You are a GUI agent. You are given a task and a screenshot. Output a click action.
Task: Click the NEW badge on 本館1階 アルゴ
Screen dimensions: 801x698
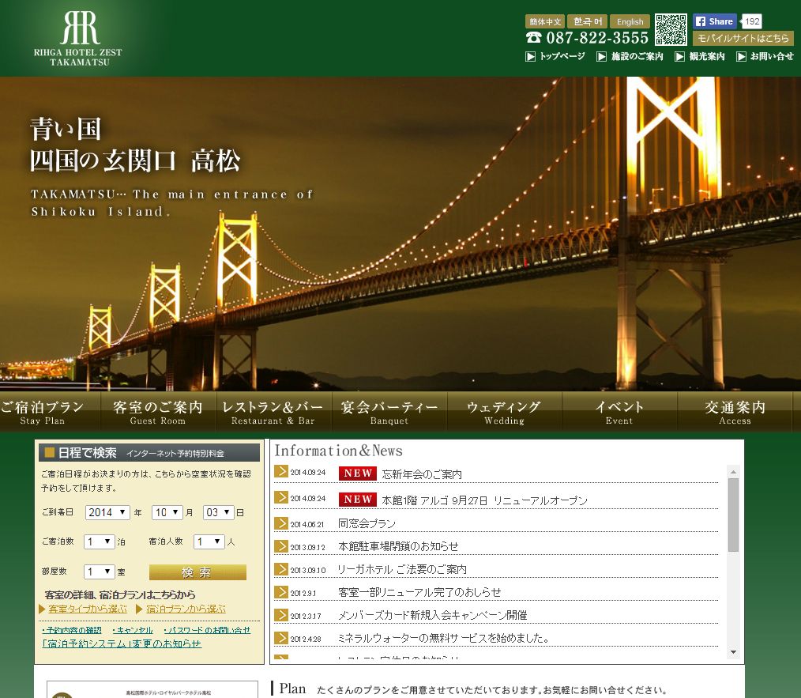click(x=358, y=500)
